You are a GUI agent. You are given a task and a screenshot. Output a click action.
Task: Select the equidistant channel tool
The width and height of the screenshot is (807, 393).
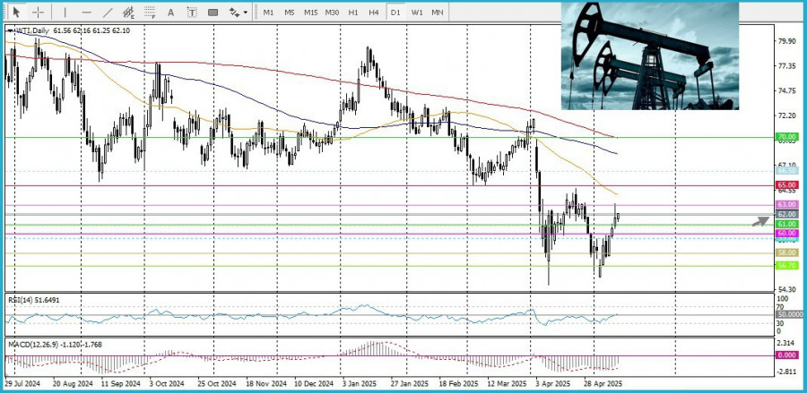click(128, 12)
